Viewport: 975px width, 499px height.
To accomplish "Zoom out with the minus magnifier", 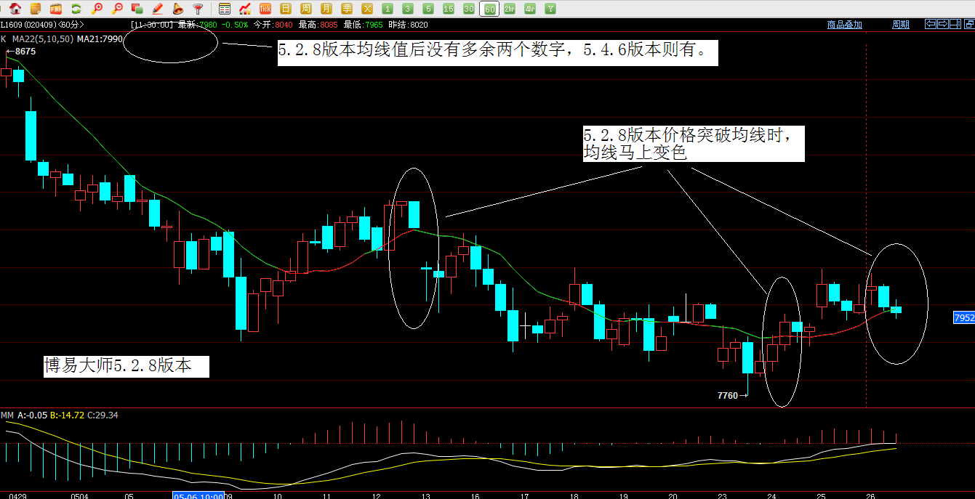I will click(x=117, y=9).
